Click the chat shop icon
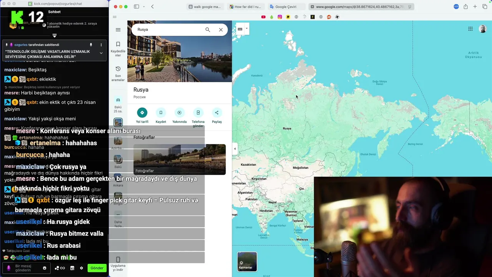This screenshot has width=492, height=277. coord(73,268)
